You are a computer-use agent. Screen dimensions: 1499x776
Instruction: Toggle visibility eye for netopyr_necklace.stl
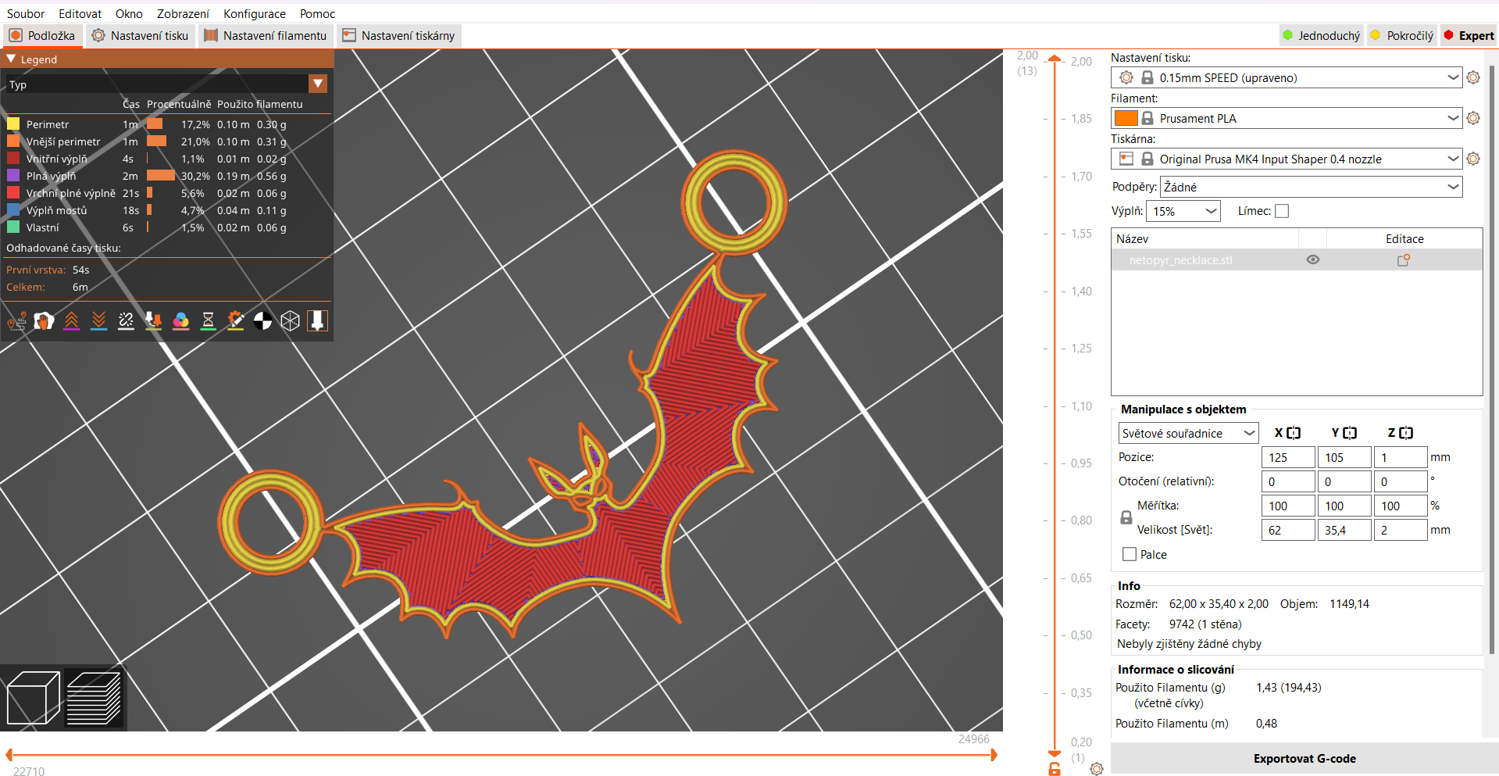point(1313,260)
